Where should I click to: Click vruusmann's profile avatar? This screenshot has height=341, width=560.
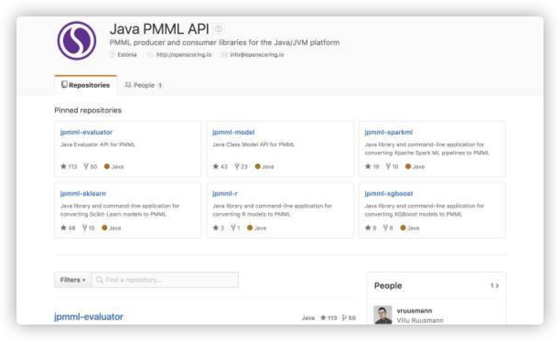382,314
